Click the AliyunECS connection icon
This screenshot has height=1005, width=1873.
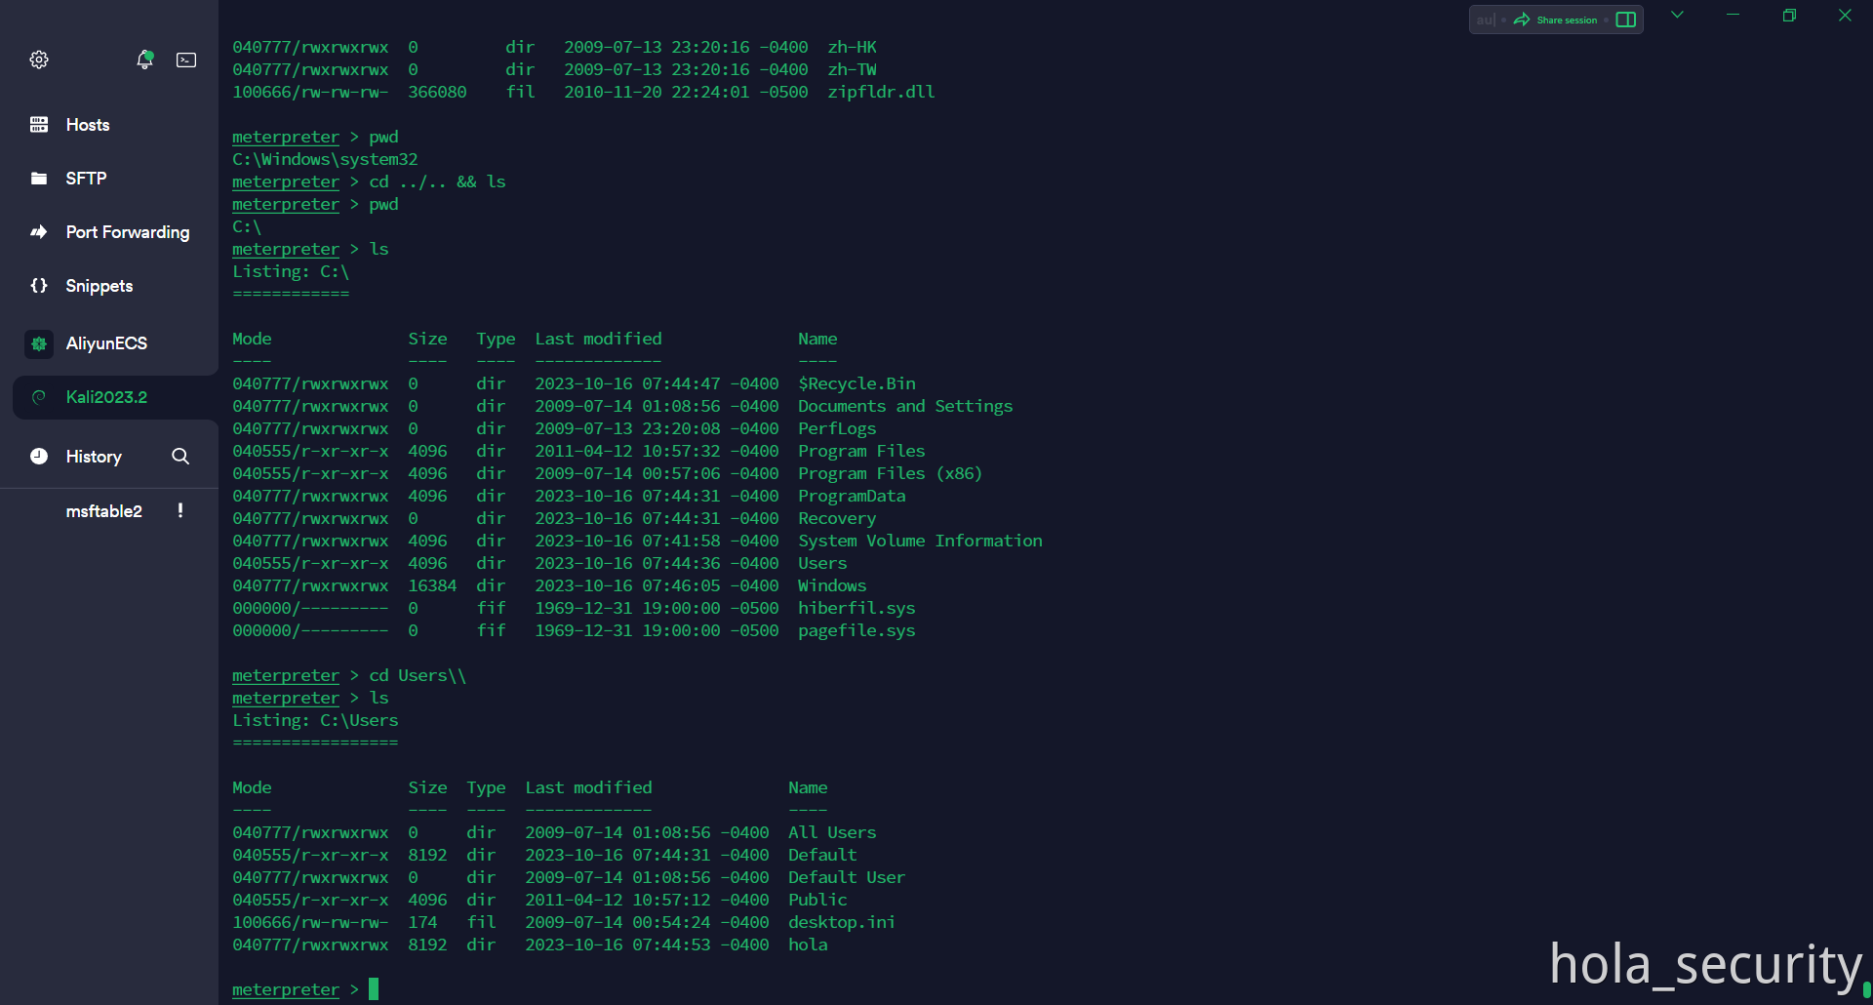tap(39, 343)
